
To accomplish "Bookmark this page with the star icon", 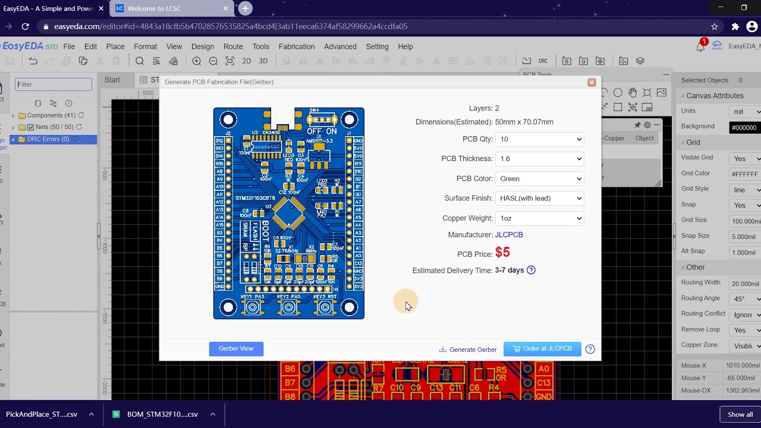I will coord(715,26).
